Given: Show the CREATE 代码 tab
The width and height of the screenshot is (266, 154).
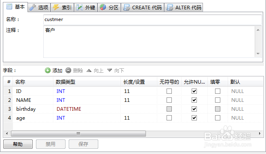Looking at the screenshot, I should 142,8.
